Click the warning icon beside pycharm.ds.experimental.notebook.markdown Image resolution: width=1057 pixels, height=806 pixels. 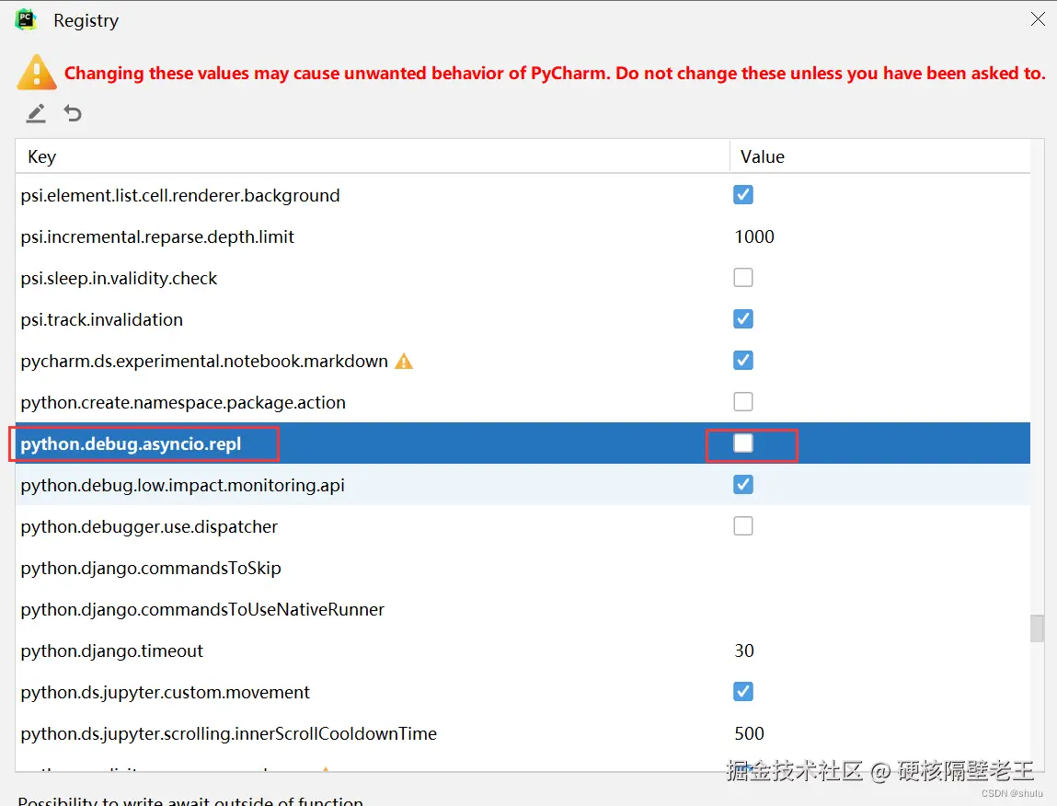404,362
